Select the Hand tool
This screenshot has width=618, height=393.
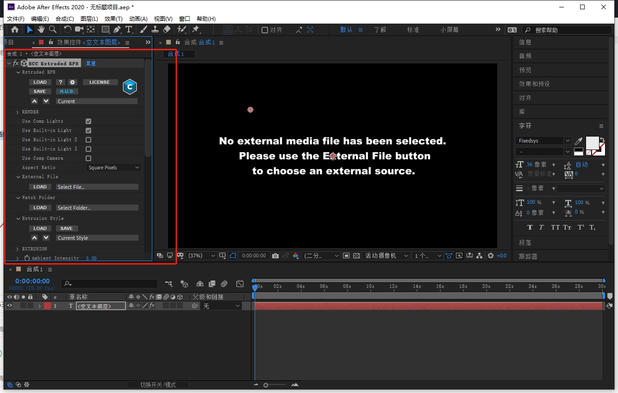[41, 29]
